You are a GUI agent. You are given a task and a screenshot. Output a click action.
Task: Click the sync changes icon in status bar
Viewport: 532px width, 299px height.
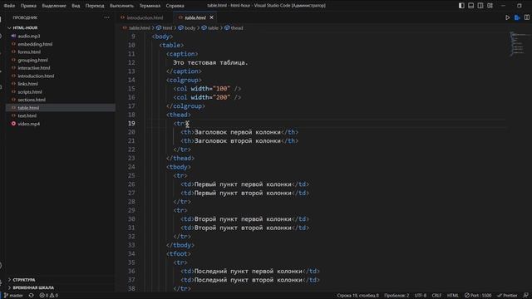pyautogui.click(x=32, y=296)
